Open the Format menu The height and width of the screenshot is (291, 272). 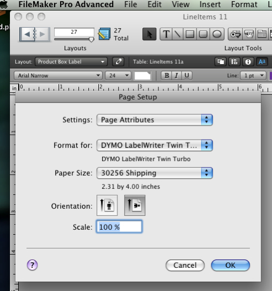tap(244, 4)
